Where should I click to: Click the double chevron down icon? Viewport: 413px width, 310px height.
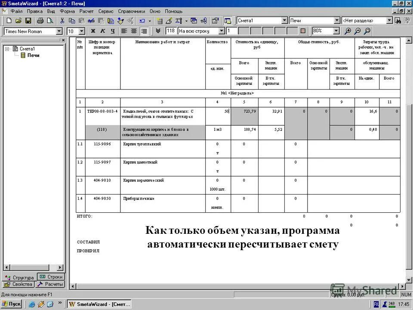tap(158, 31)
